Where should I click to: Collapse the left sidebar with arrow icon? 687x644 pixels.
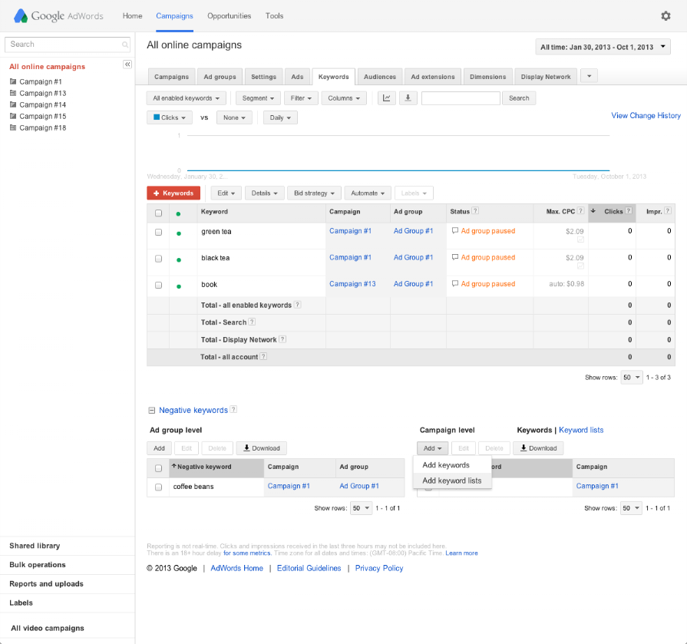[x=127, y=64]
